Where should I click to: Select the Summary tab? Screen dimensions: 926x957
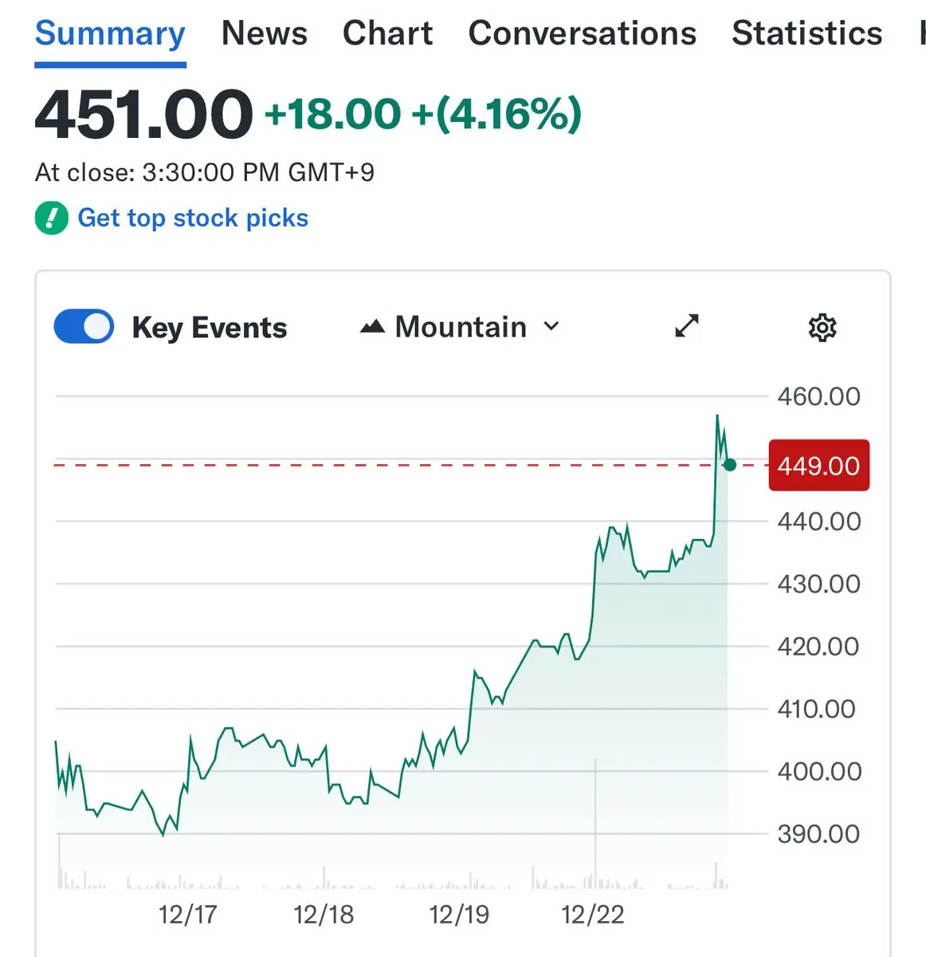[110, 33]
